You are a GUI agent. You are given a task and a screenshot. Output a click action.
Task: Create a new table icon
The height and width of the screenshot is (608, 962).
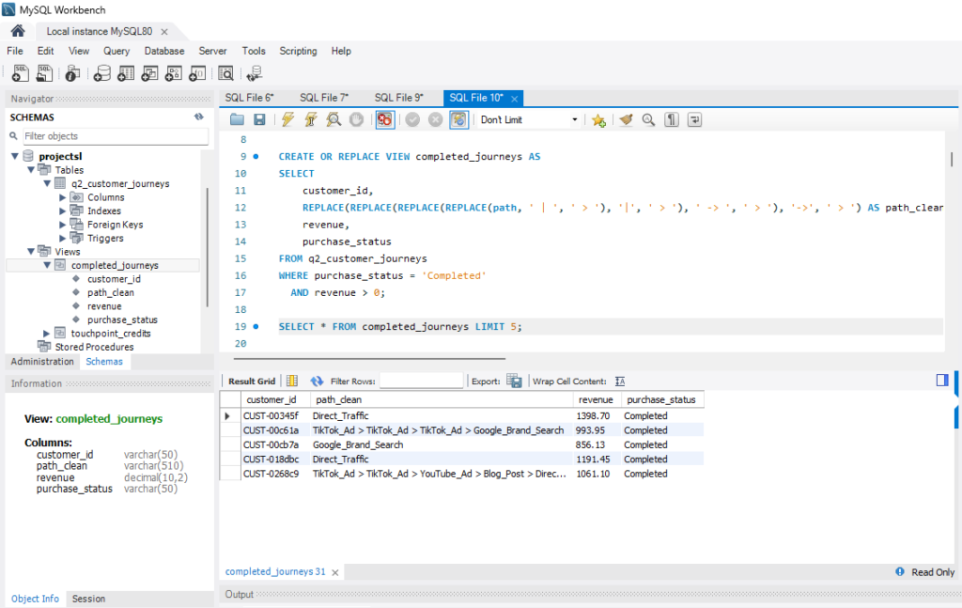pyautogui.click(x=126, y=73)
